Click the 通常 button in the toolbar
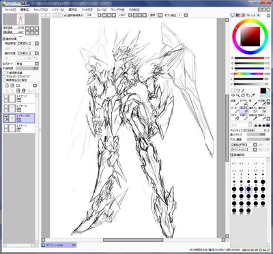Screen dimensions: 273x254 [x=152, y=15]
